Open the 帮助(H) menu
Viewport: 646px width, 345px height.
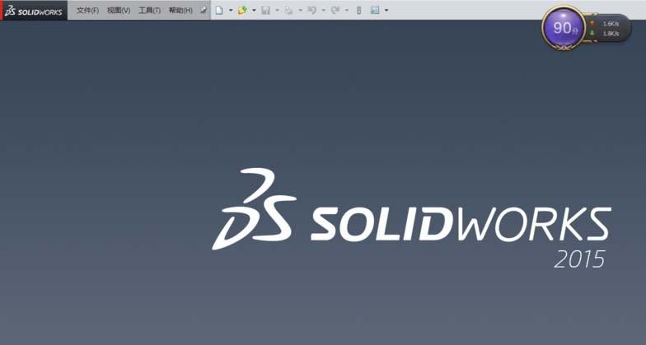(x=180, y=10)
